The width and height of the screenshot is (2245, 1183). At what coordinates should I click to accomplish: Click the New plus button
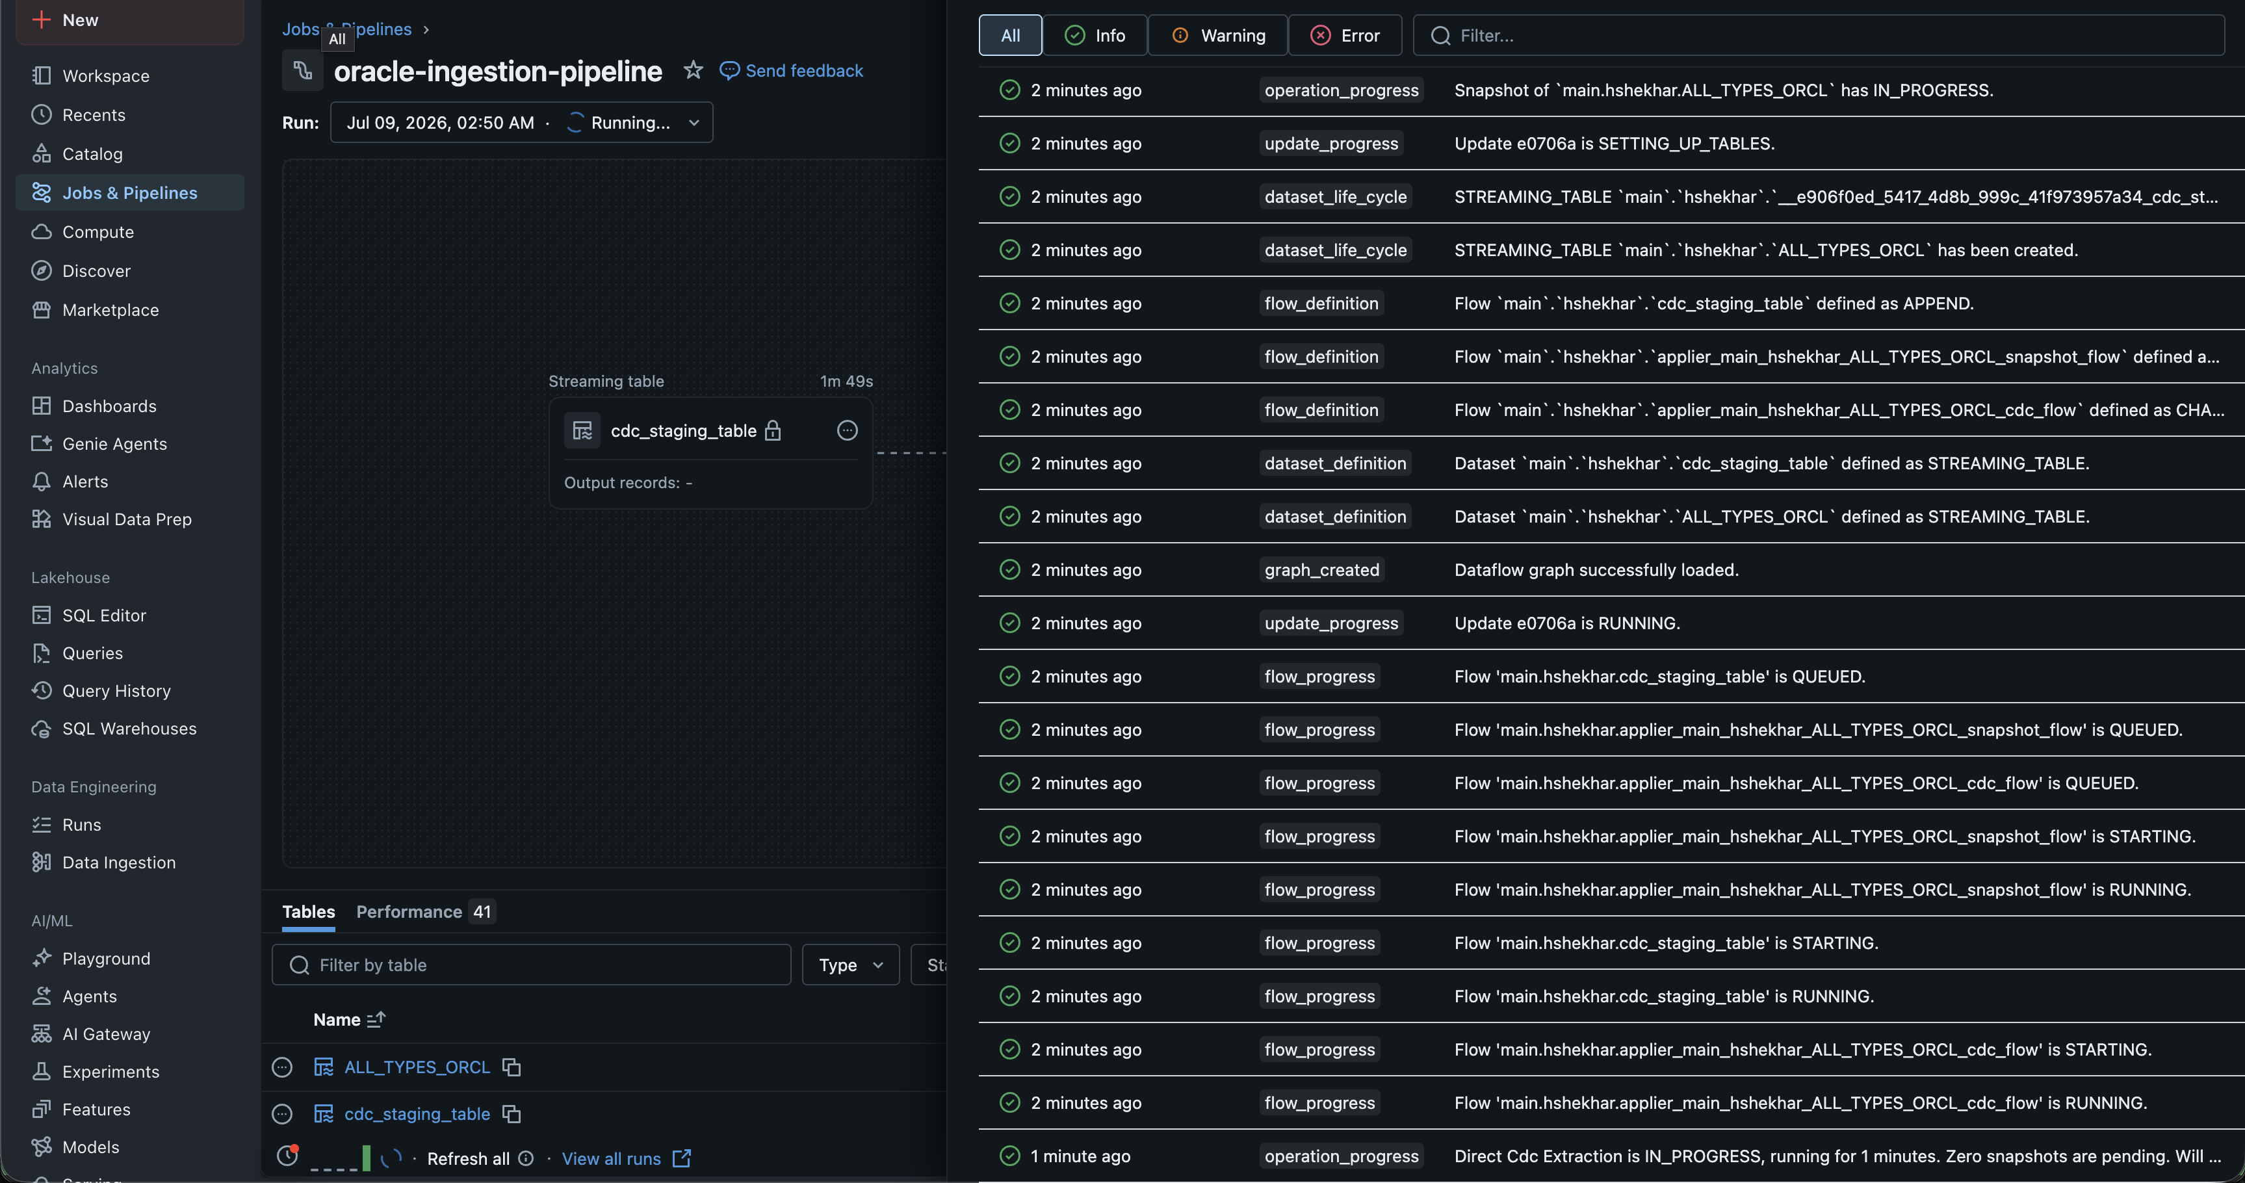click(x=129, y=20)
